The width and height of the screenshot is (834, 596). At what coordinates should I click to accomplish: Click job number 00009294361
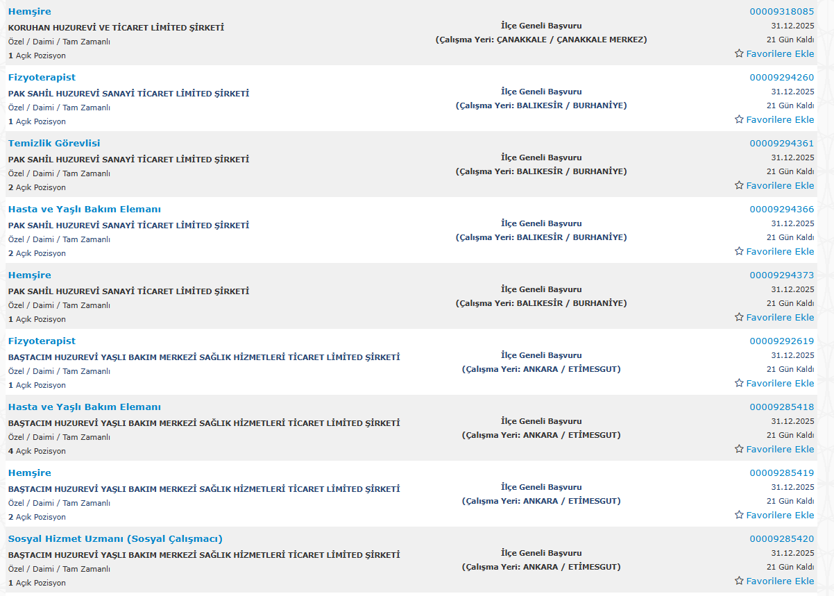click(781, 144)
